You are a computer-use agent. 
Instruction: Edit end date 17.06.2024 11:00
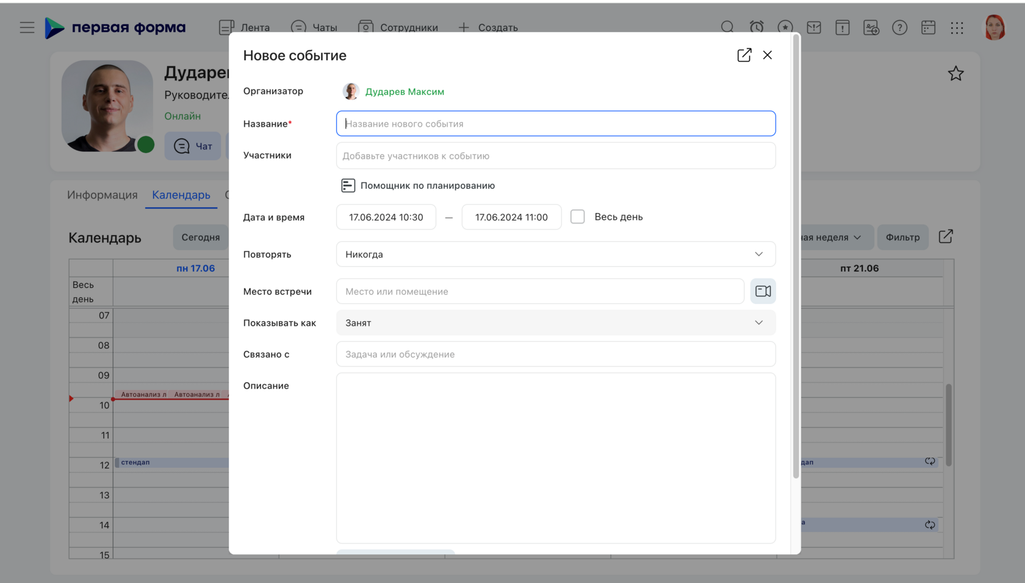(x=511, y=217)
